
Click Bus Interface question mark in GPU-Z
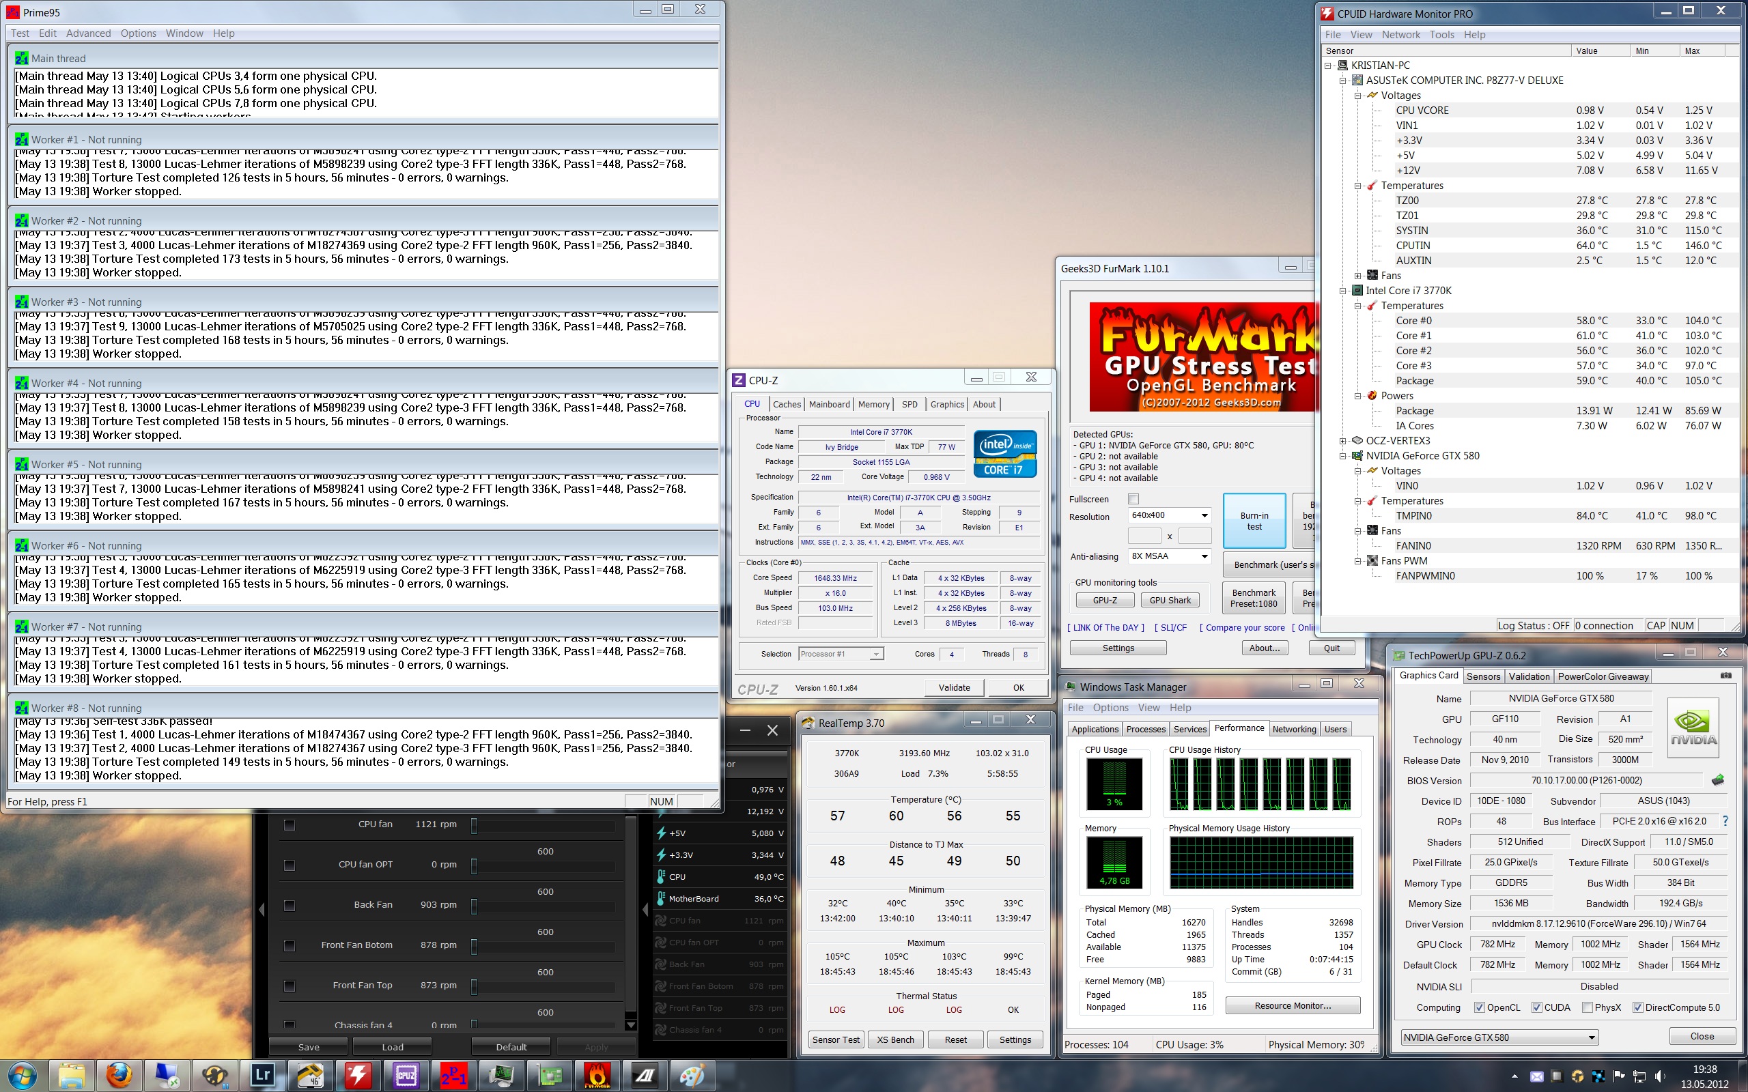1725,821
